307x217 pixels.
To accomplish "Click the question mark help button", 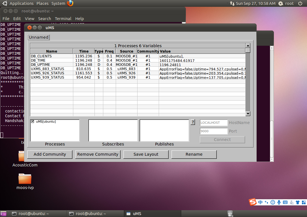I will [193, 122].
